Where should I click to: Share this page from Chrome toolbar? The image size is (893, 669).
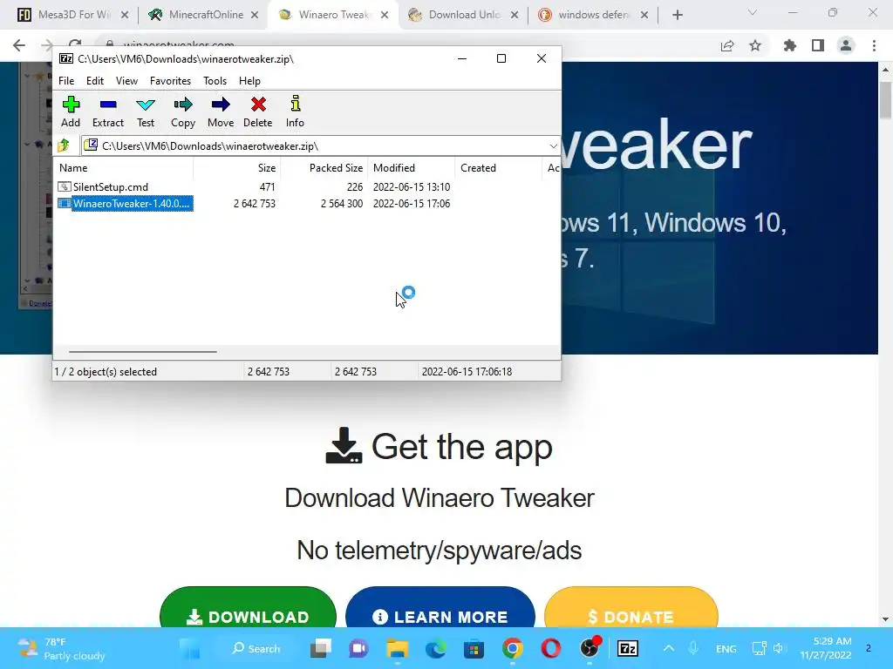pos(727,45)
